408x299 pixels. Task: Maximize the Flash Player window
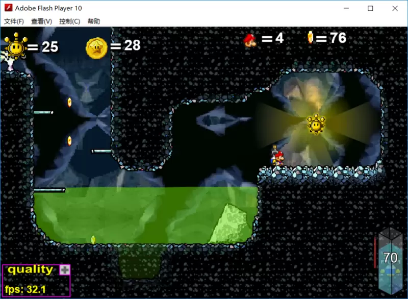[370, 8]
